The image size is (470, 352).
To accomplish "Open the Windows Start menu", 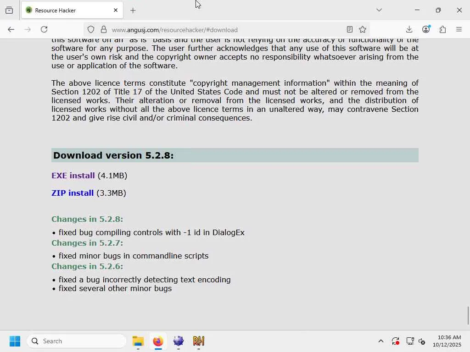I will pyautogui.click(x=15, y=341).
